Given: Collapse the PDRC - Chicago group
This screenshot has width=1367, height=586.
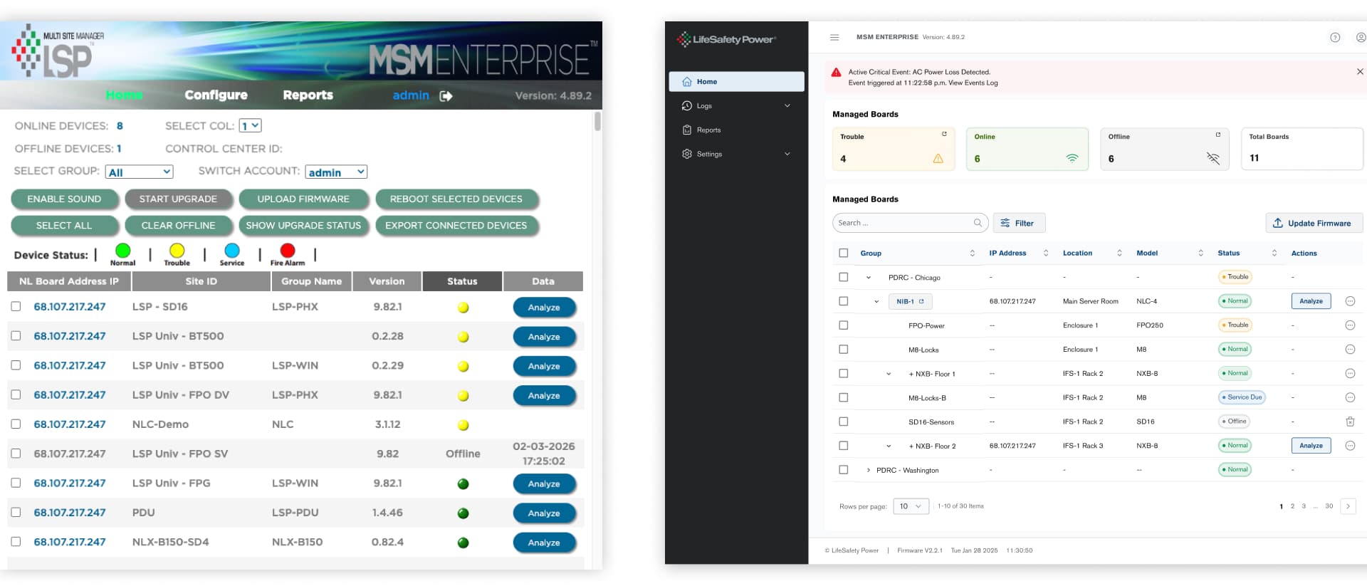Looking at the screenshot, I should pyautogui.click(x=869, y=278).
